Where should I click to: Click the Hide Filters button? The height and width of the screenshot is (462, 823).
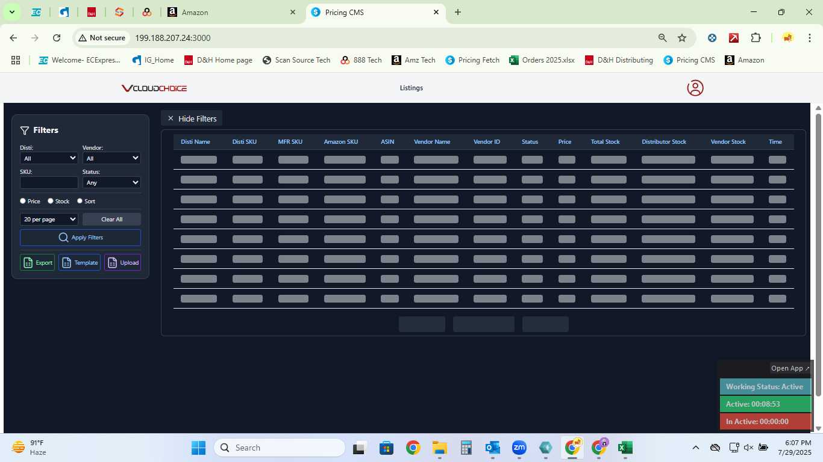pyautogui.click(x=192, y=119)
